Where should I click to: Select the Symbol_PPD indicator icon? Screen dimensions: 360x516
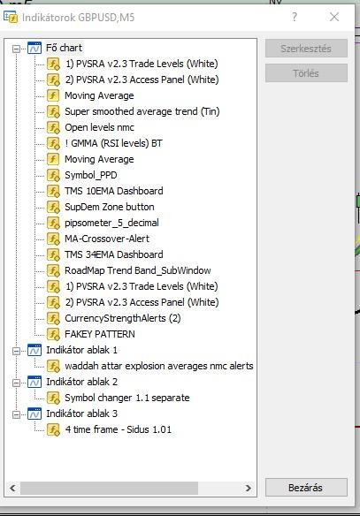[53, 175]
